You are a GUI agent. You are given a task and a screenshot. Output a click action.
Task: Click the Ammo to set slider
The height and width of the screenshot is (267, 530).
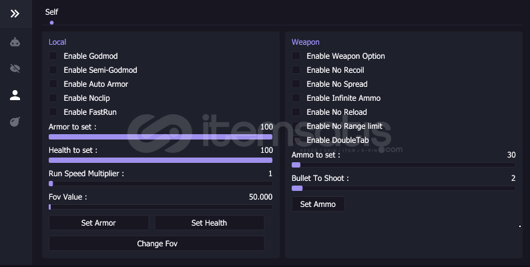click(403, 164)
